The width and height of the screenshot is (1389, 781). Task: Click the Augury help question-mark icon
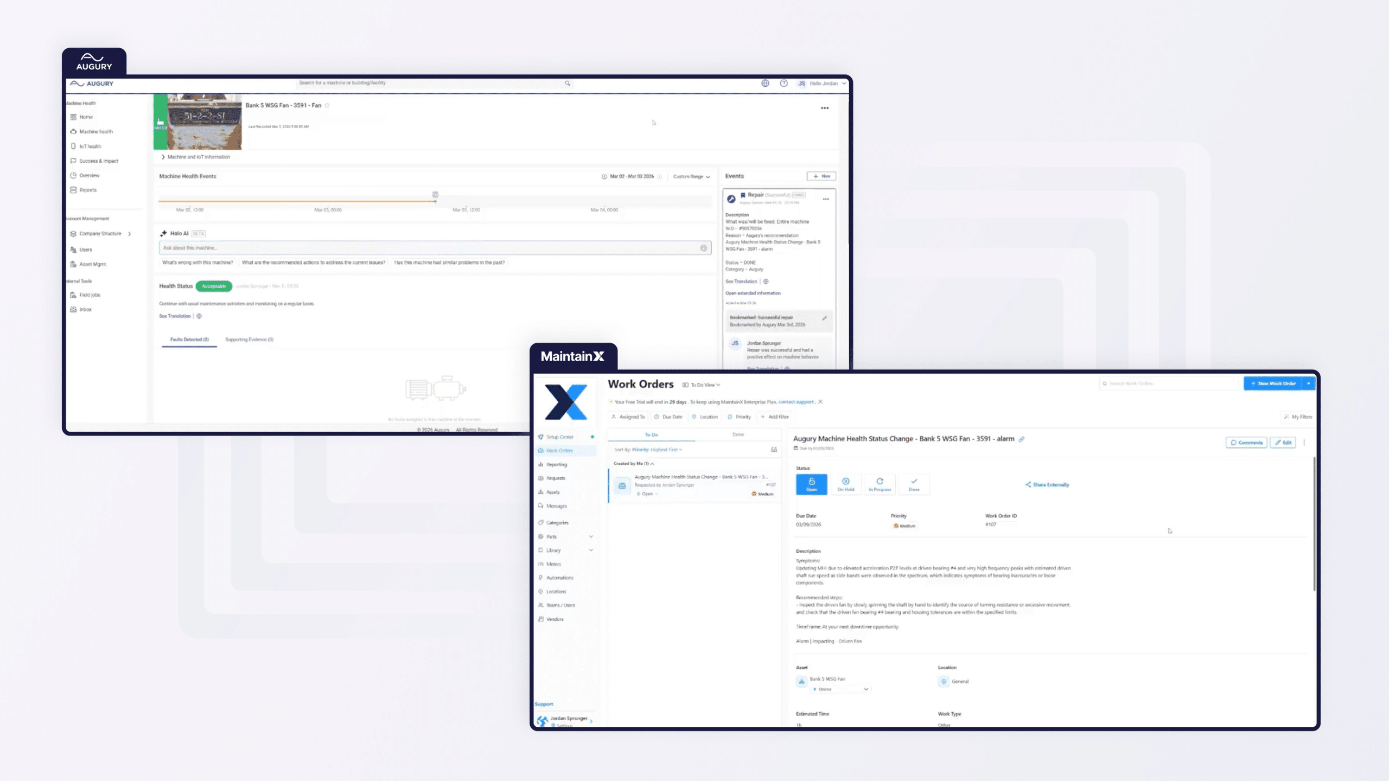coord(783,84)
